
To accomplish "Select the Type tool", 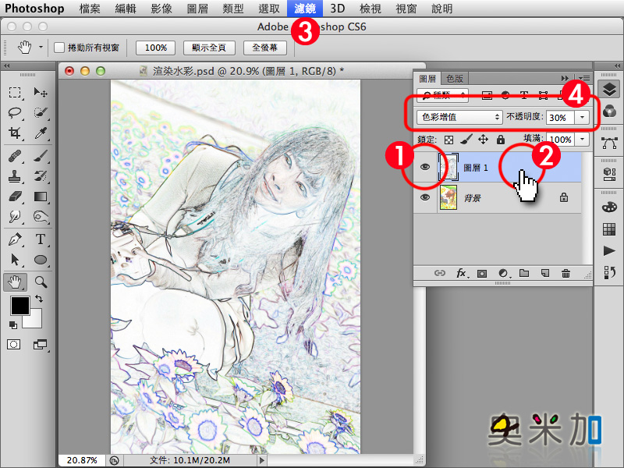I will (x=41, y=239).
